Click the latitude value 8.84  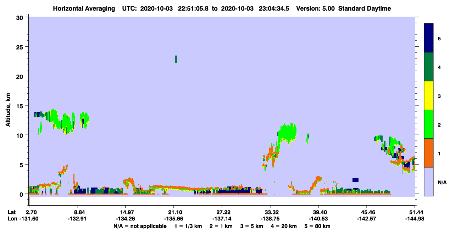point(77,212)
